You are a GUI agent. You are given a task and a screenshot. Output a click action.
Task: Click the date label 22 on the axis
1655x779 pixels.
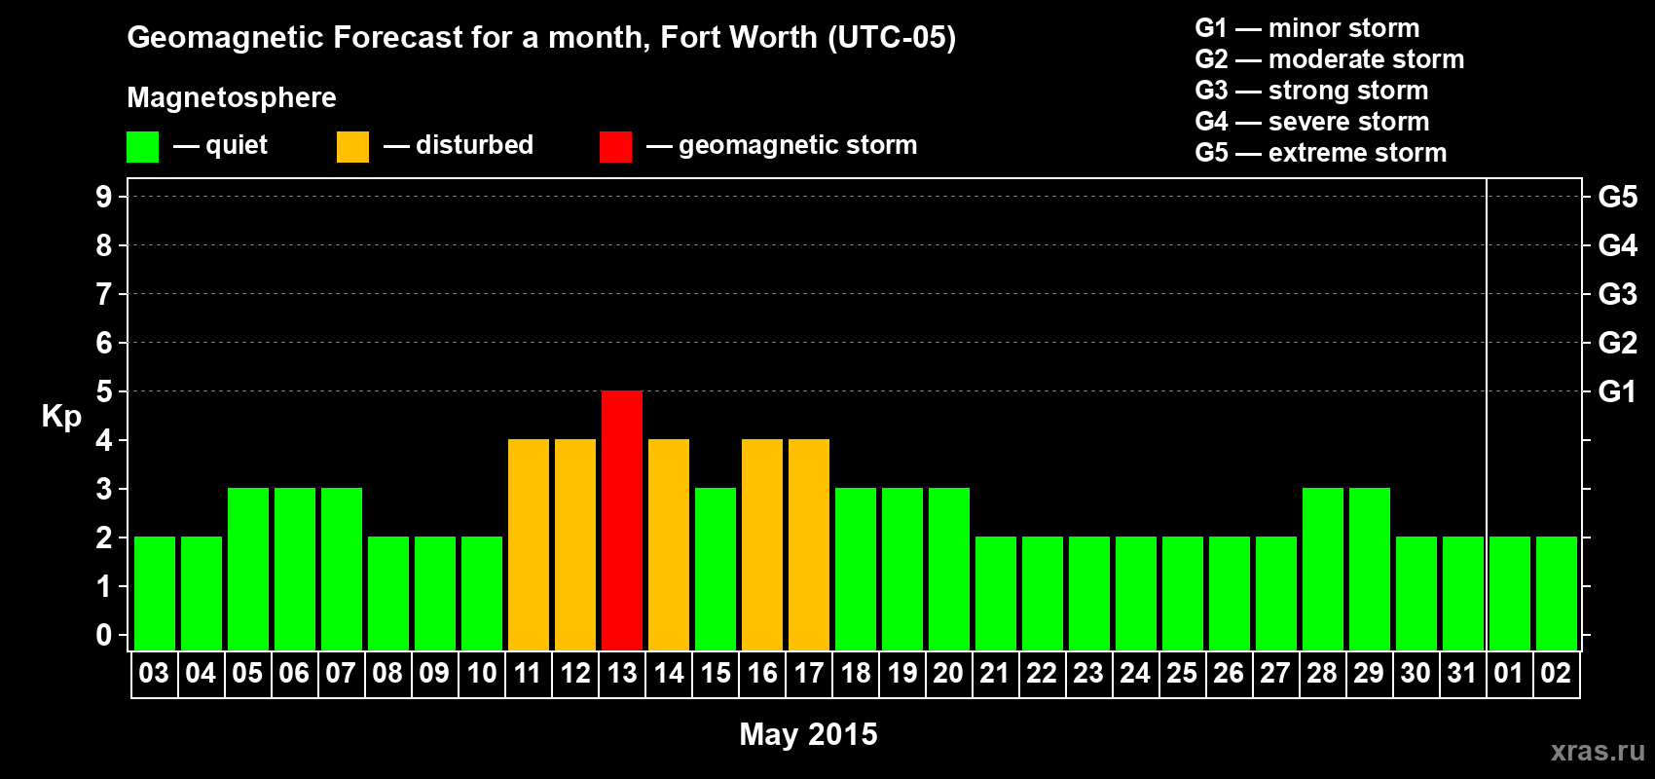[1042, 674]
